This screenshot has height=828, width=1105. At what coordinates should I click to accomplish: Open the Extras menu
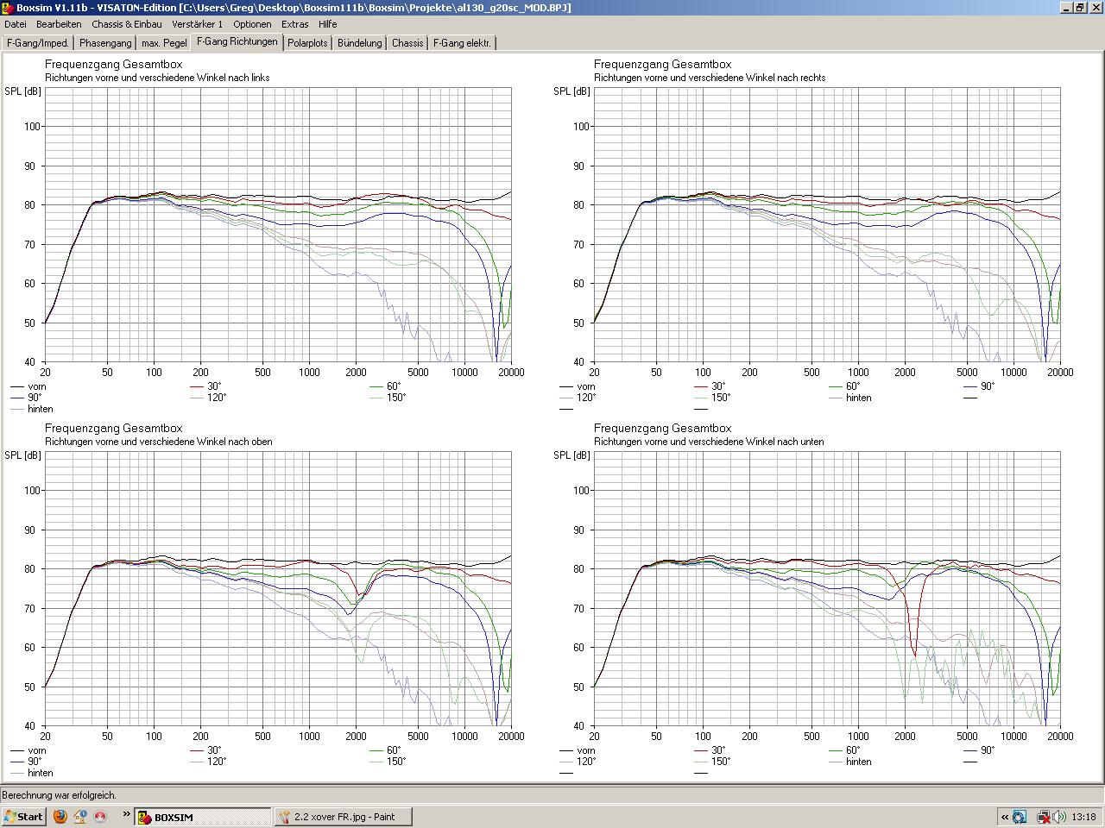coord(295,24)
